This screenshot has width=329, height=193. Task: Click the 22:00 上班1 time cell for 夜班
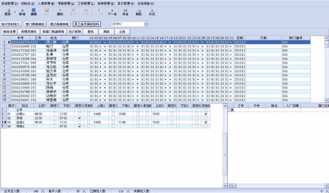(x=42, y=118)
